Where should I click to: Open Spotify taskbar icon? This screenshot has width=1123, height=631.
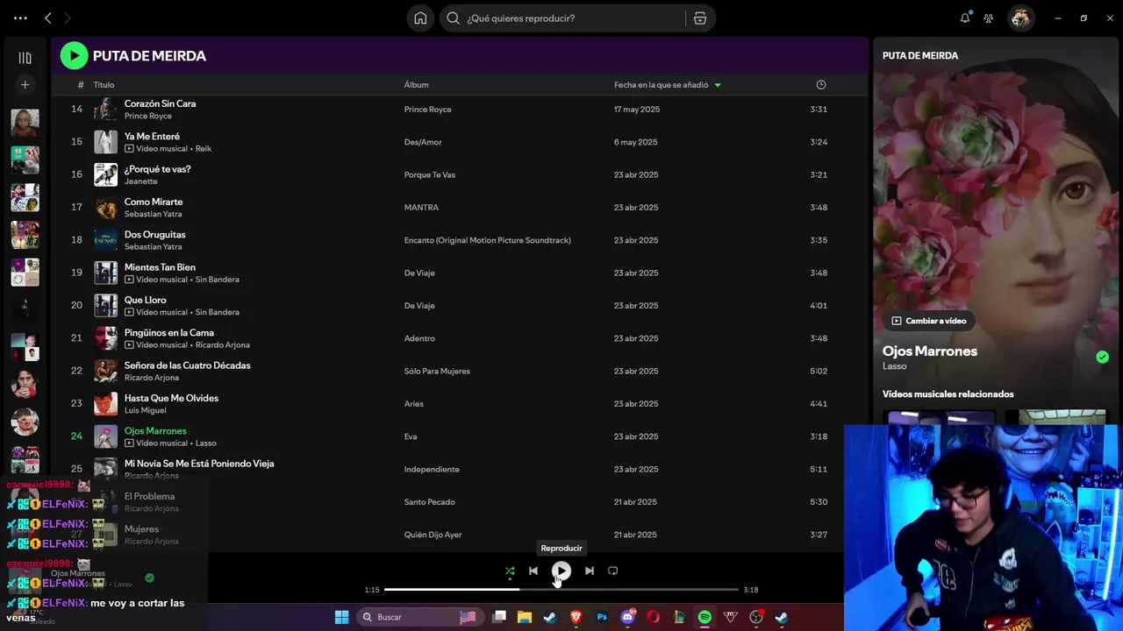[705, 617]
